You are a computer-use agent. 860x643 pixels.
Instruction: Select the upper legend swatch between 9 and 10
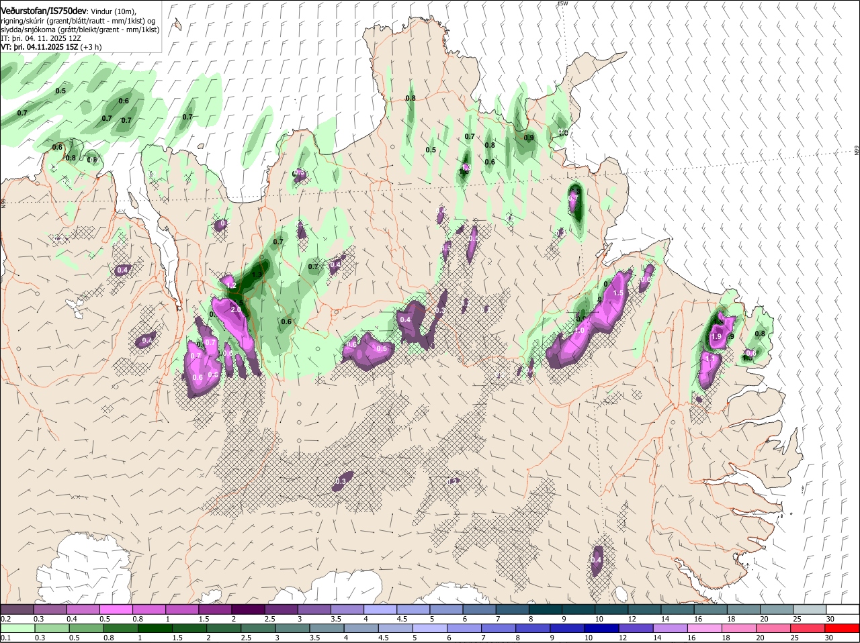coord(578,609)
